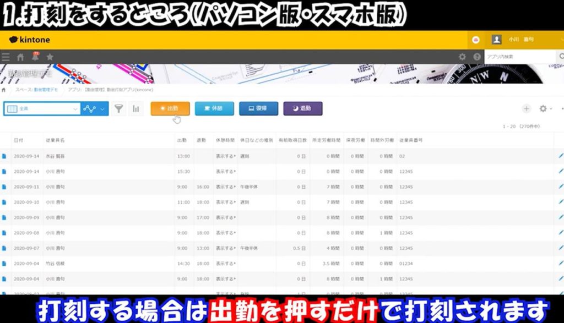564x323 pixels.
Task: Open the filter funnel icon
Action: [x=119, y=109]
